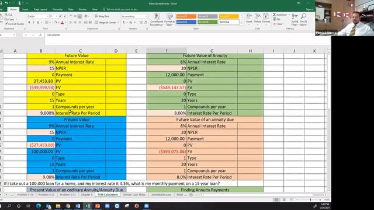Image resolution: width=374 pixels, height=210 pixels.
Task: Apply percent style
Action: pos(130,22)
